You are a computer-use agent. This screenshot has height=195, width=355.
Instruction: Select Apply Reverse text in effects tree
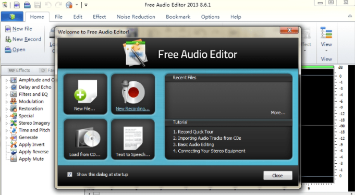[33, 152]
